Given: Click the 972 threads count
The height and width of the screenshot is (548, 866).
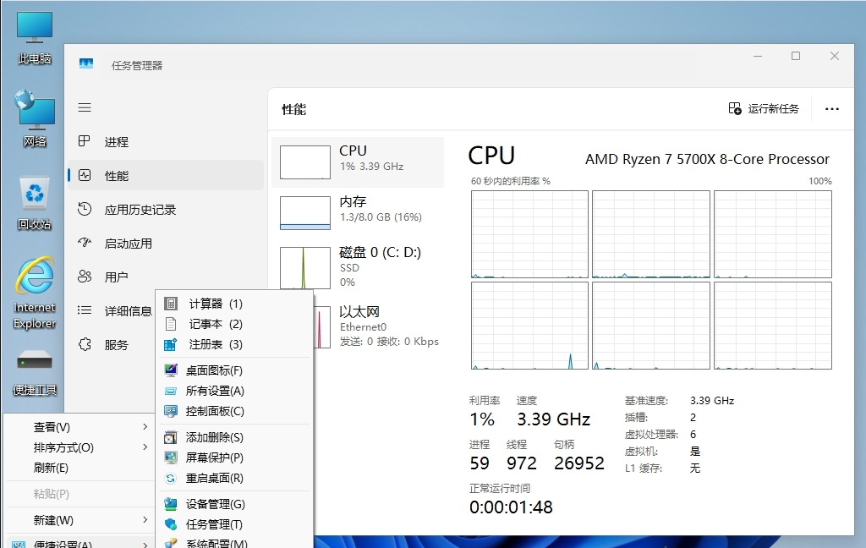Looking at the screenshot, I should 521,463.
